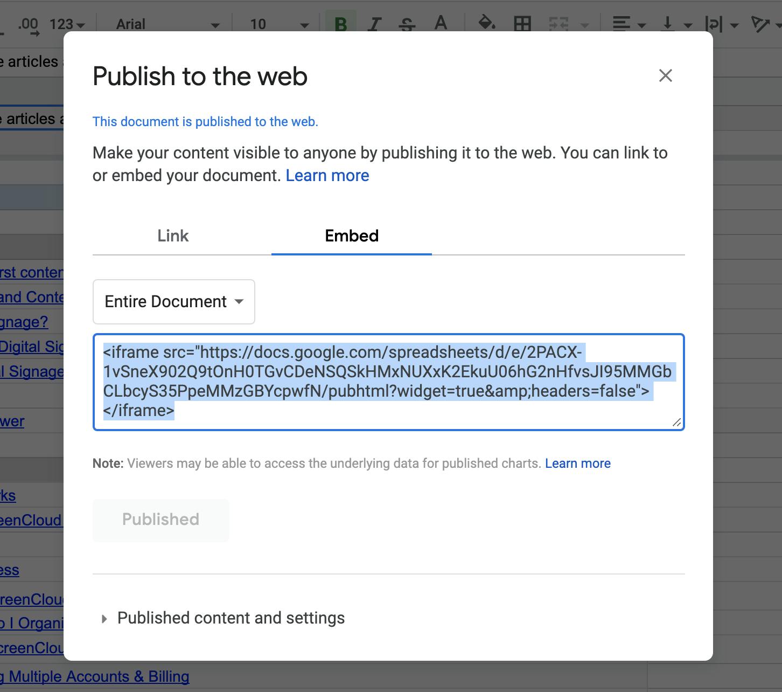Open the Entire Document dropdown
Viewport: 782px width, 692px height.
(174, 302)
